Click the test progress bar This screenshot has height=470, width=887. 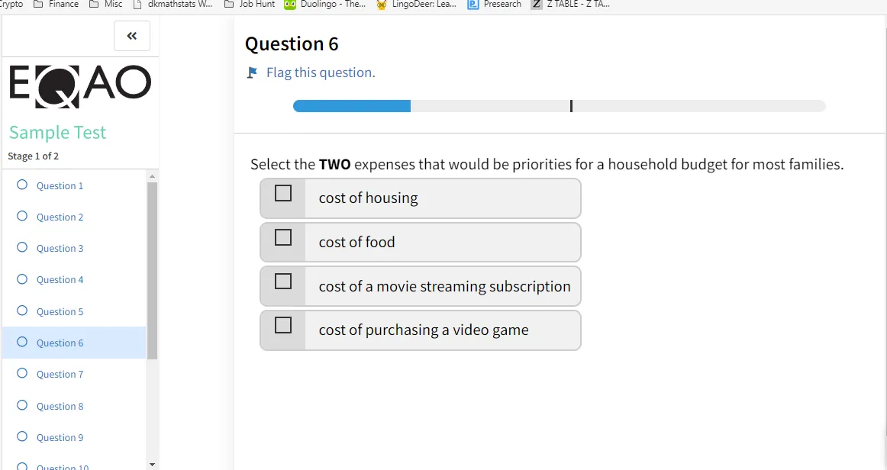tap(559, 106)
